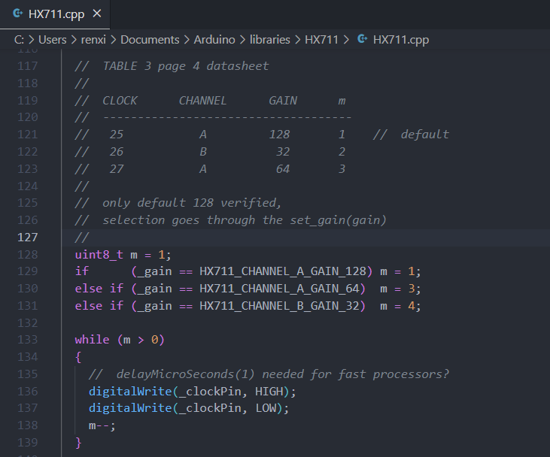
Task: Open the HX711 folder breadcrumb segment
Action: (x=321, y=40)
